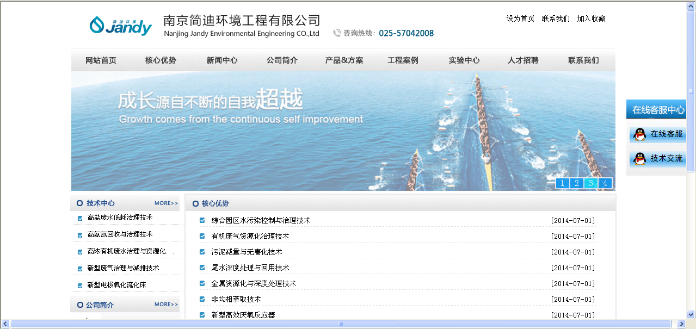Screen dimensions: 696x329
Task: Expand 技术中心 with its MORE>> link
Action: coord(166,203)
